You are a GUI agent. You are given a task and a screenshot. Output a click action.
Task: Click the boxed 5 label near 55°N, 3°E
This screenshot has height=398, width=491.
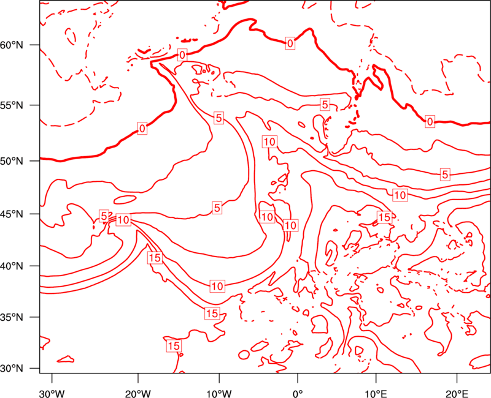click(x=325, y=104)
